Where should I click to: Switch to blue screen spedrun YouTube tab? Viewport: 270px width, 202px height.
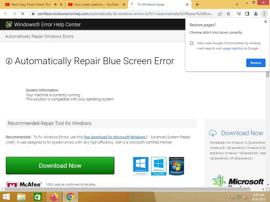point(97,4)
